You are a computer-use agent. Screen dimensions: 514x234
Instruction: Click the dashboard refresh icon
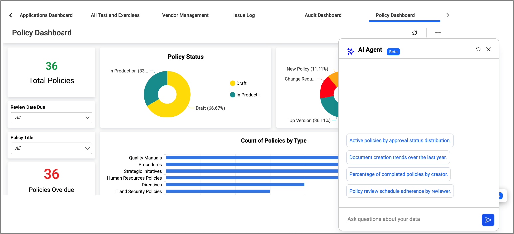tap(414, 33)
